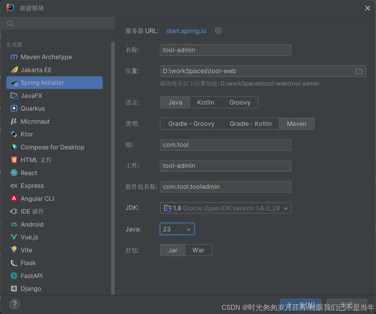Viewport: 376px width, 314px height.
Task: Select War packaging
Action: (198, 250)
